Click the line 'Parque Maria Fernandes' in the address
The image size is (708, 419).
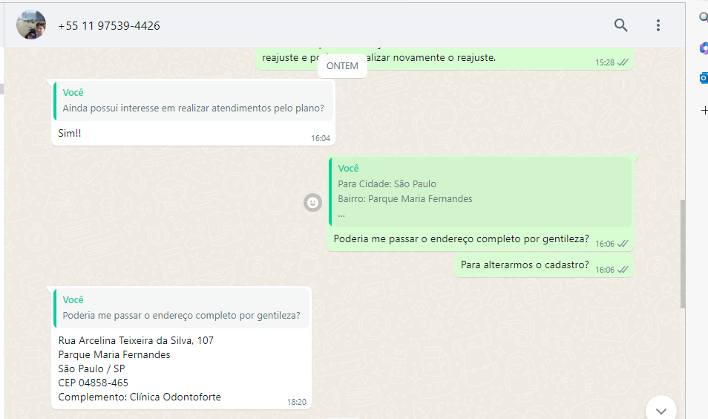pos(114,355)
